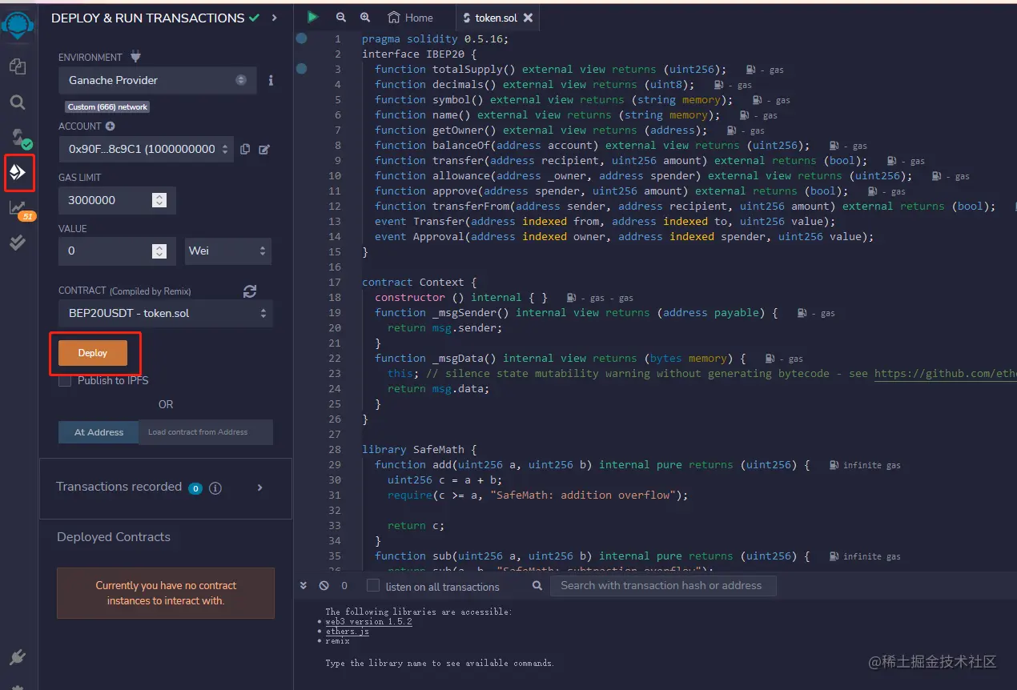Click sign message icon beside account
Screen dimensions: 1017x690
[x=263, y=149]
